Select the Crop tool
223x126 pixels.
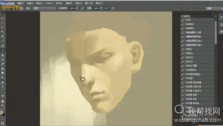pos(3,37)
